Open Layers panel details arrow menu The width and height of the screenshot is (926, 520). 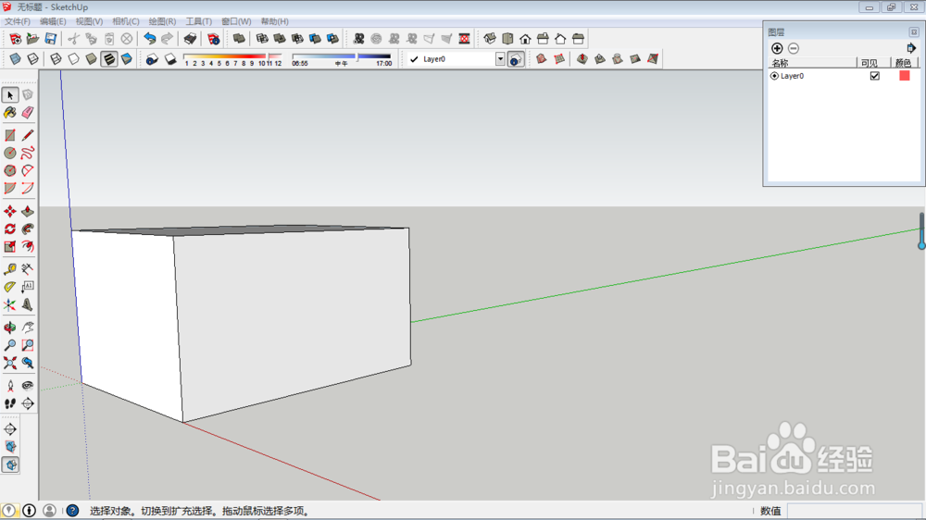pos(910,48)
